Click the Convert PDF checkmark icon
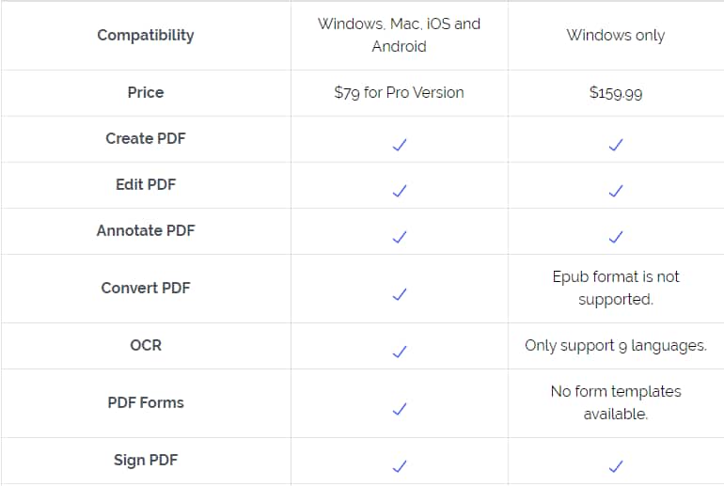This screenshot has height=486, width=724. [400, 294]
